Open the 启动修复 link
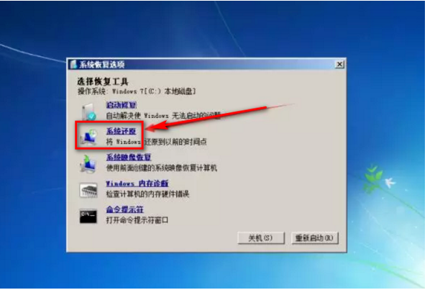This screenshot has width=435, height=290. coord(122,105)
